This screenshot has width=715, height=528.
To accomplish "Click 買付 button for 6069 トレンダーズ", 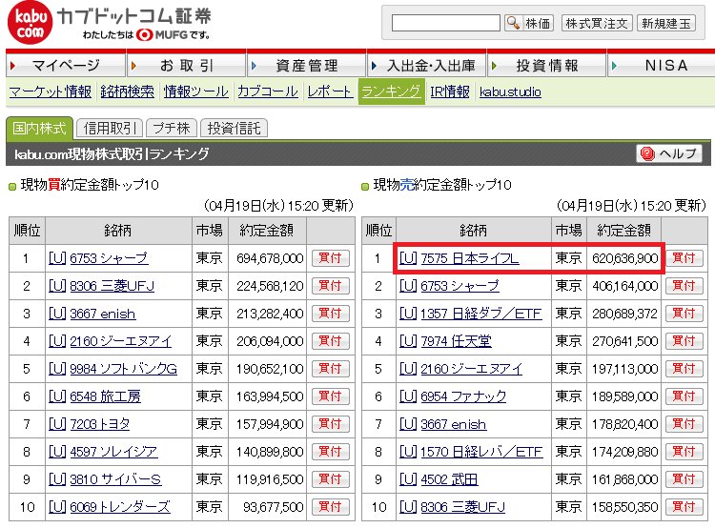I will pos(331,507).
